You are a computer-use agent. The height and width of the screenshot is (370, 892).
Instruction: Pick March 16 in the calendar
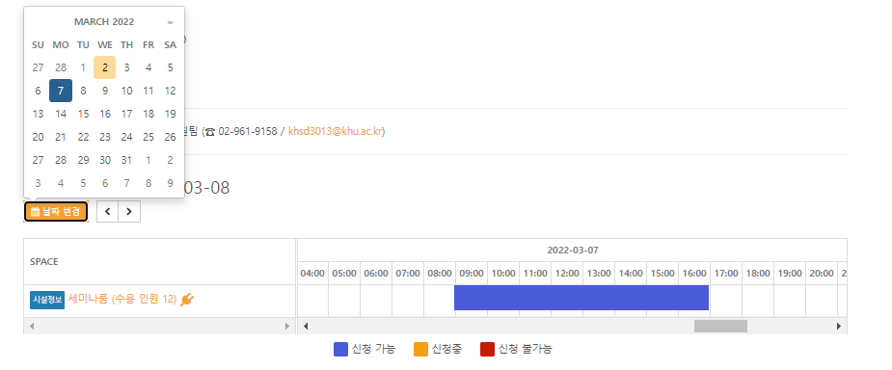coord(105,114)
